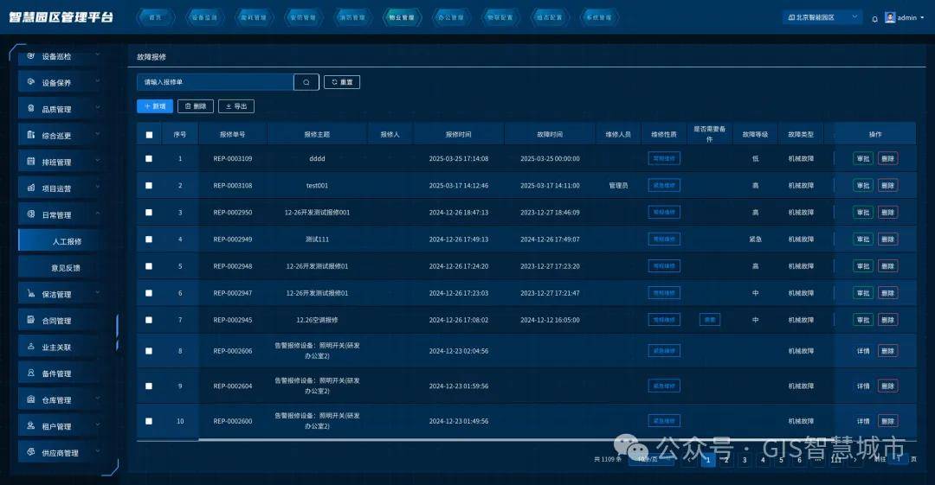Open the page size selector

click(x=651, y=459)
